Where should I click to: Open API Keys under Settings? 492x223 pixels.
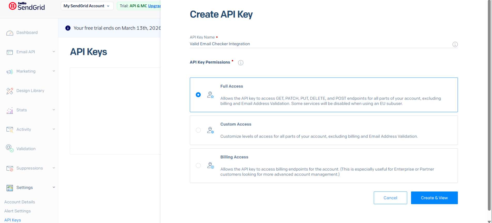pos(13,220)
